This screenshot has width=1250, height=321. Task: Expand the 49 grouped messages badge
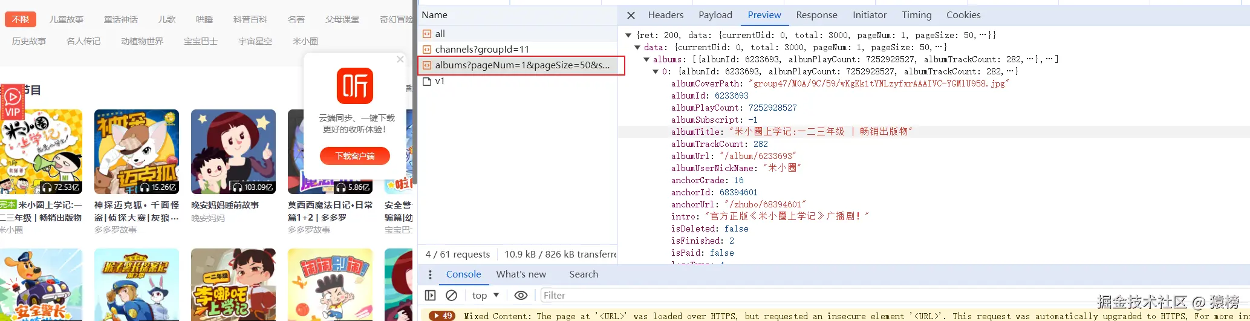point(442,316)
